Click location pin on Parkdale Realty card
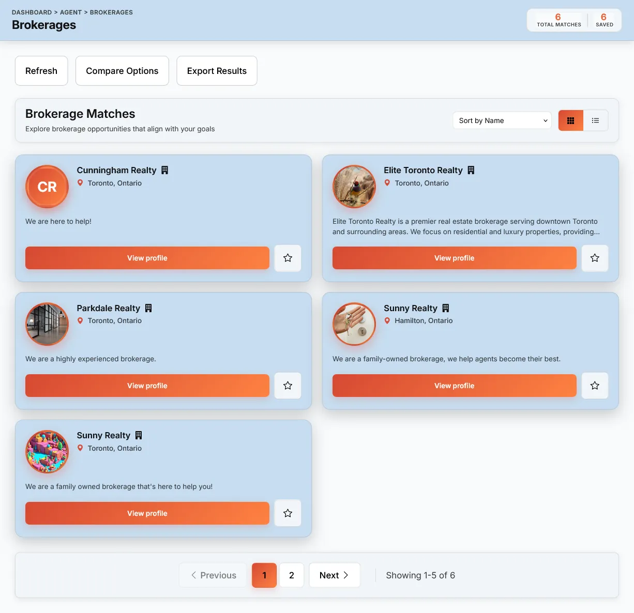The height and width of the screenshot is (613, 634). point(80,320)
